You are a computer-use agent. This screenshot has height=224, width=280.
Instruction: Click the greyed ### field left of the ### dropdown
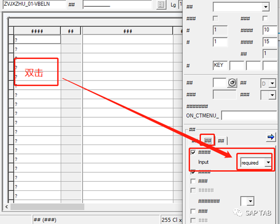(x=225, y=95)
